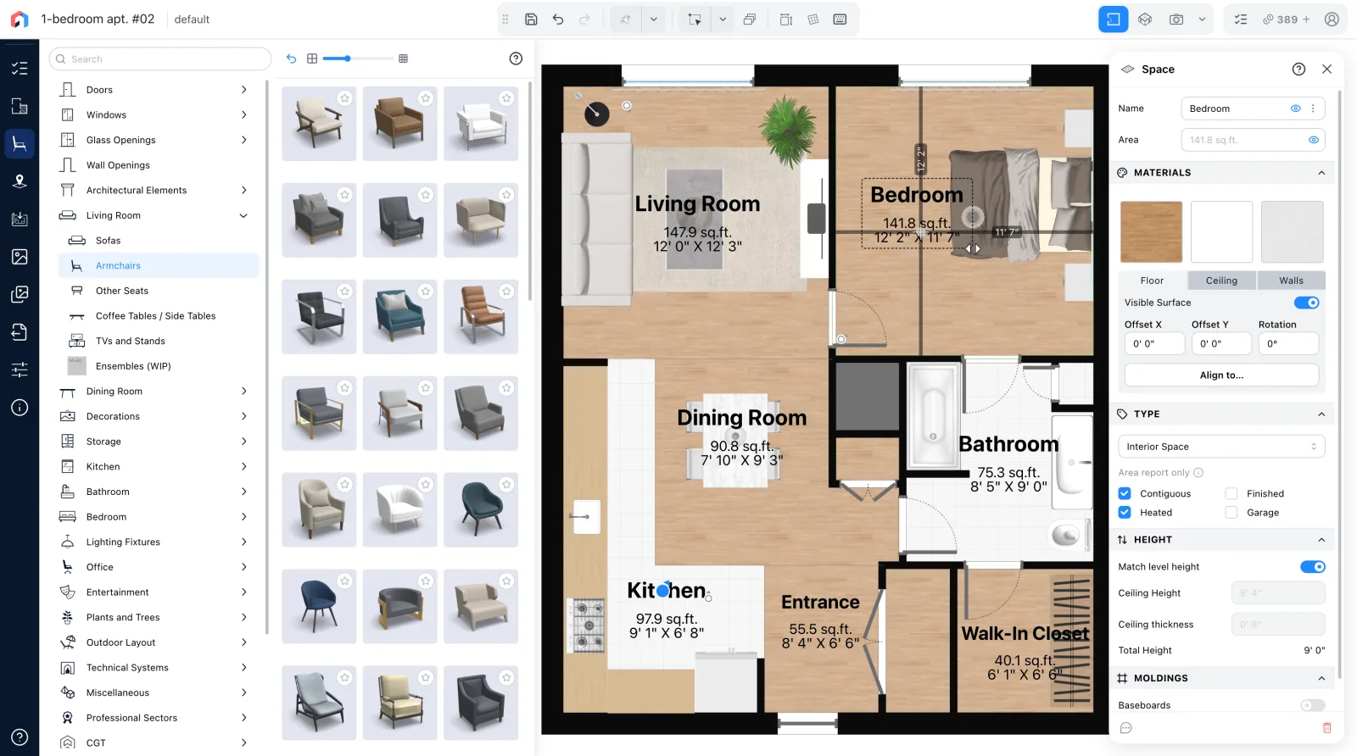The height and width of the screenshot is (756, 1357).
Task: Delete the space with trash icon
Action: point(1327,728)
